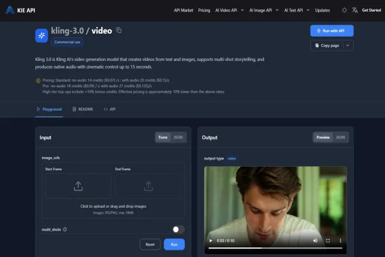Click the image_urls field label
The width and height of the screenshot is (385, 257).
[51, 158]
